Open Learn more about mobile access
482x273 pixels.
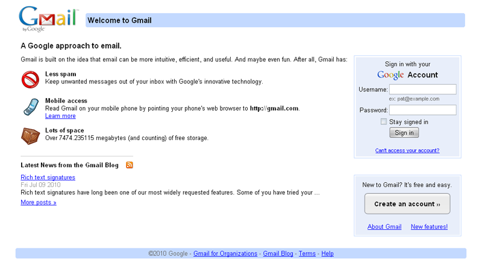60,116
